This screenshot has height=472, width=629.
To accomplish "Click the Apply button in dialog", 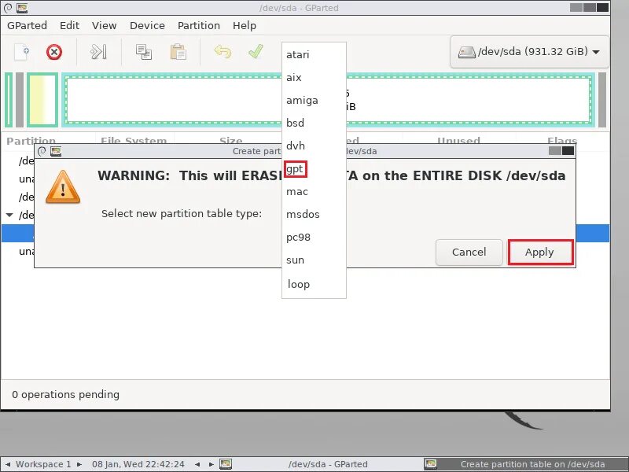I will pos(540,253).
